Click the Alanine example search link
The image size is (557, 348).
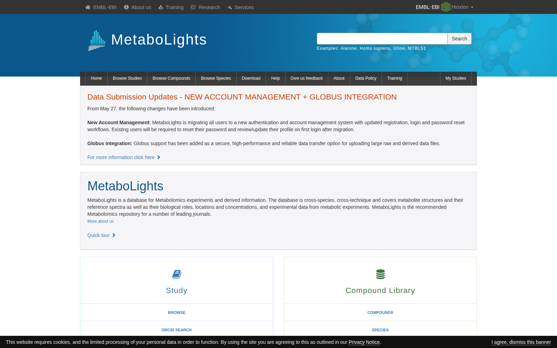[x=348, y=48]
